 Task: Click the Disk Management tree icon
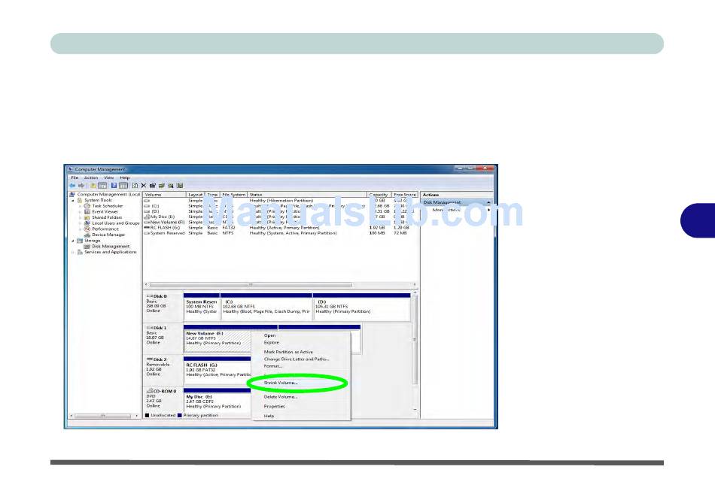(87, 247)
